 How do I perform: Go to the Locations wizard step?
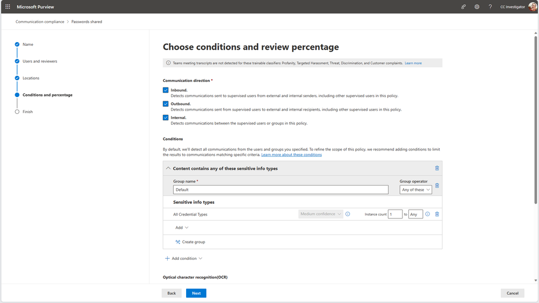pyautogui.click(x=31, y=78)
